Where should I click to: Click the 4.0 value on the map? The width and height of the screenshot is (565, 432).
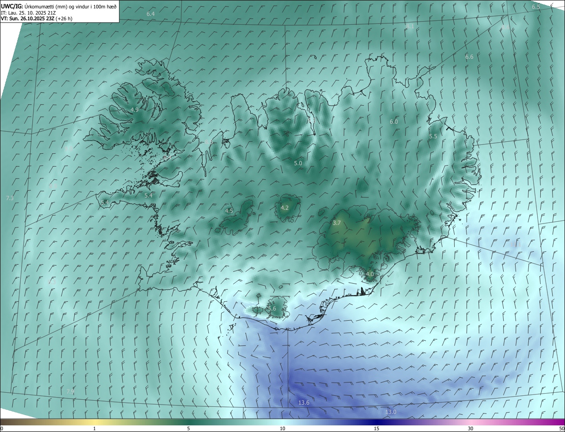[x=370, y=274]
